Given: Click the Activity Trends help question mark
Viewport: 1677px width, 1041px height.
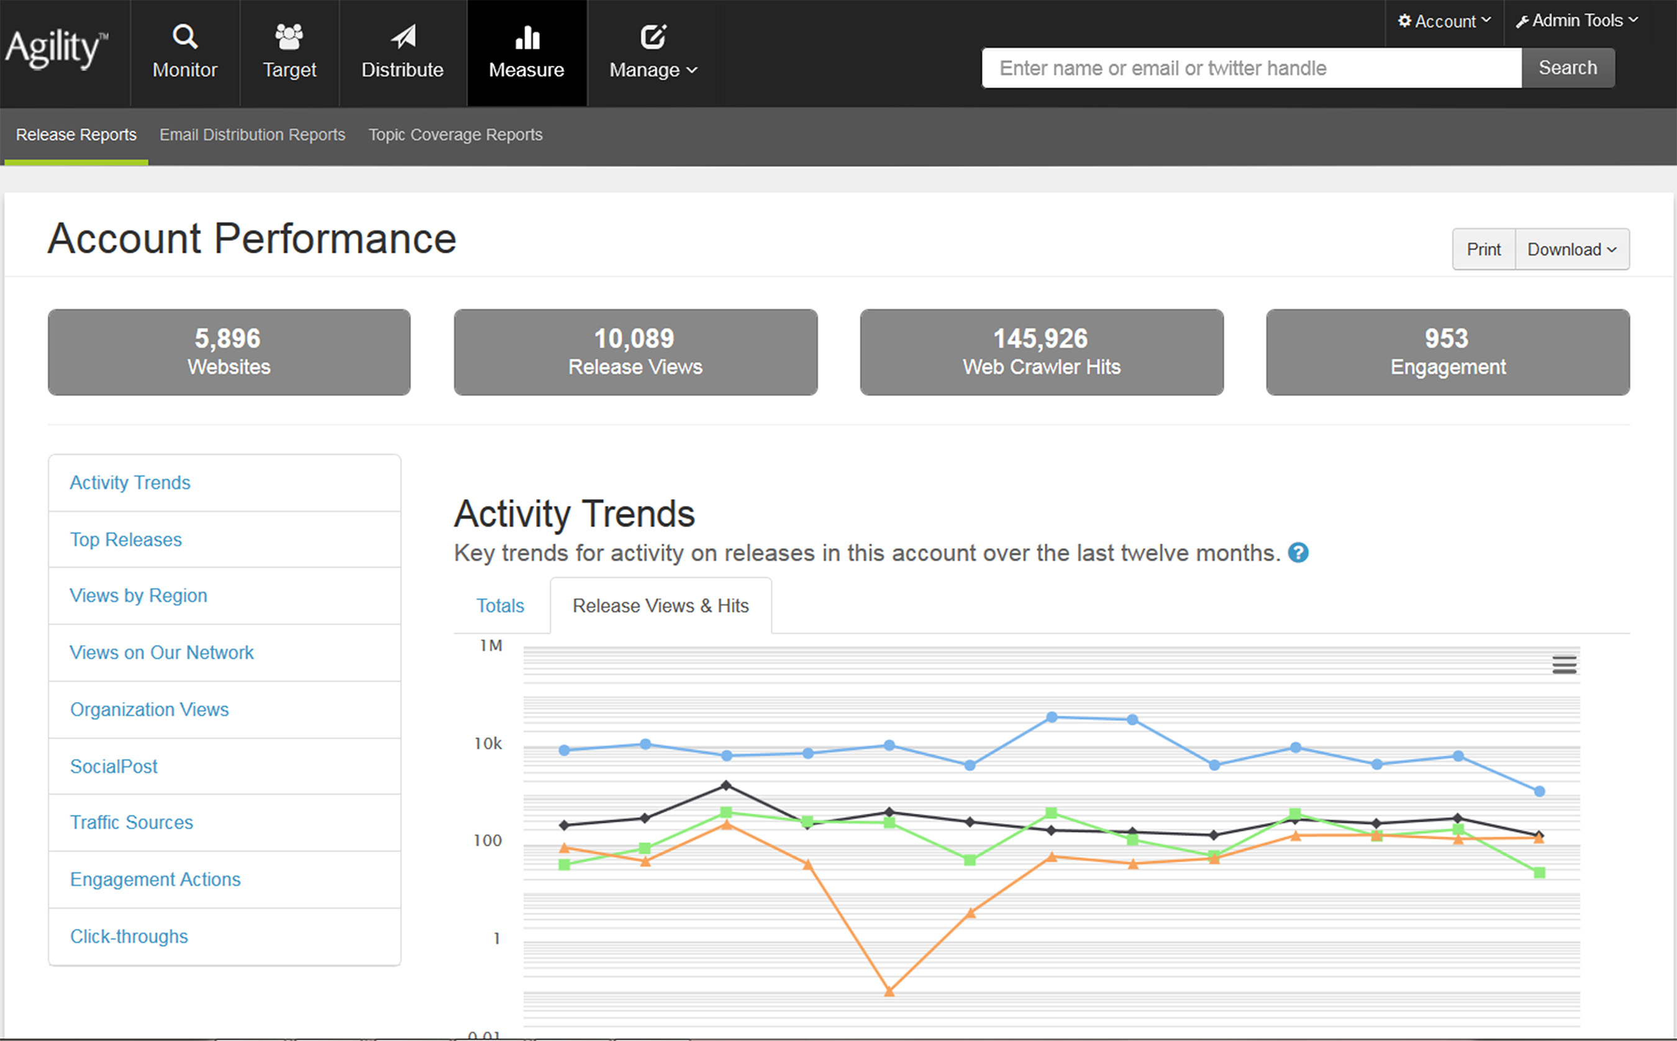Looking at the screenshot, I should (1299, 553).
